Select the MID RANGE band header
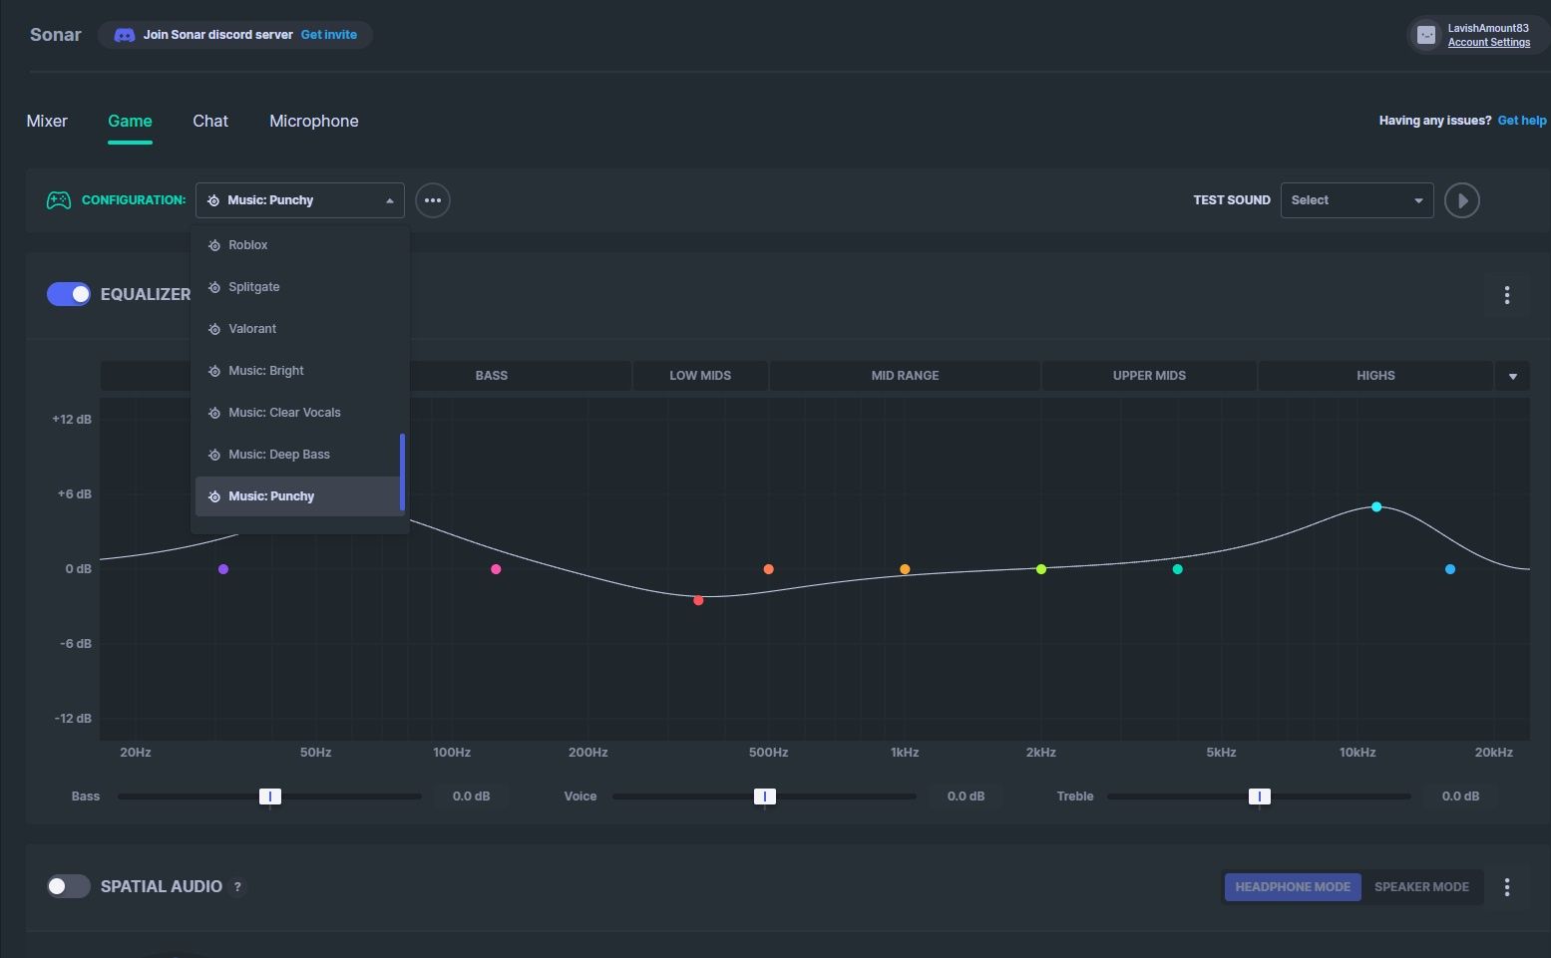This screenshot has width=1551, height=958. coord(905,376)
